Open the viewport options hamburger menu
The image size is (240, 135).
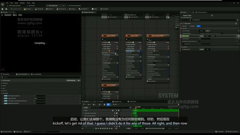click(2, 15)
